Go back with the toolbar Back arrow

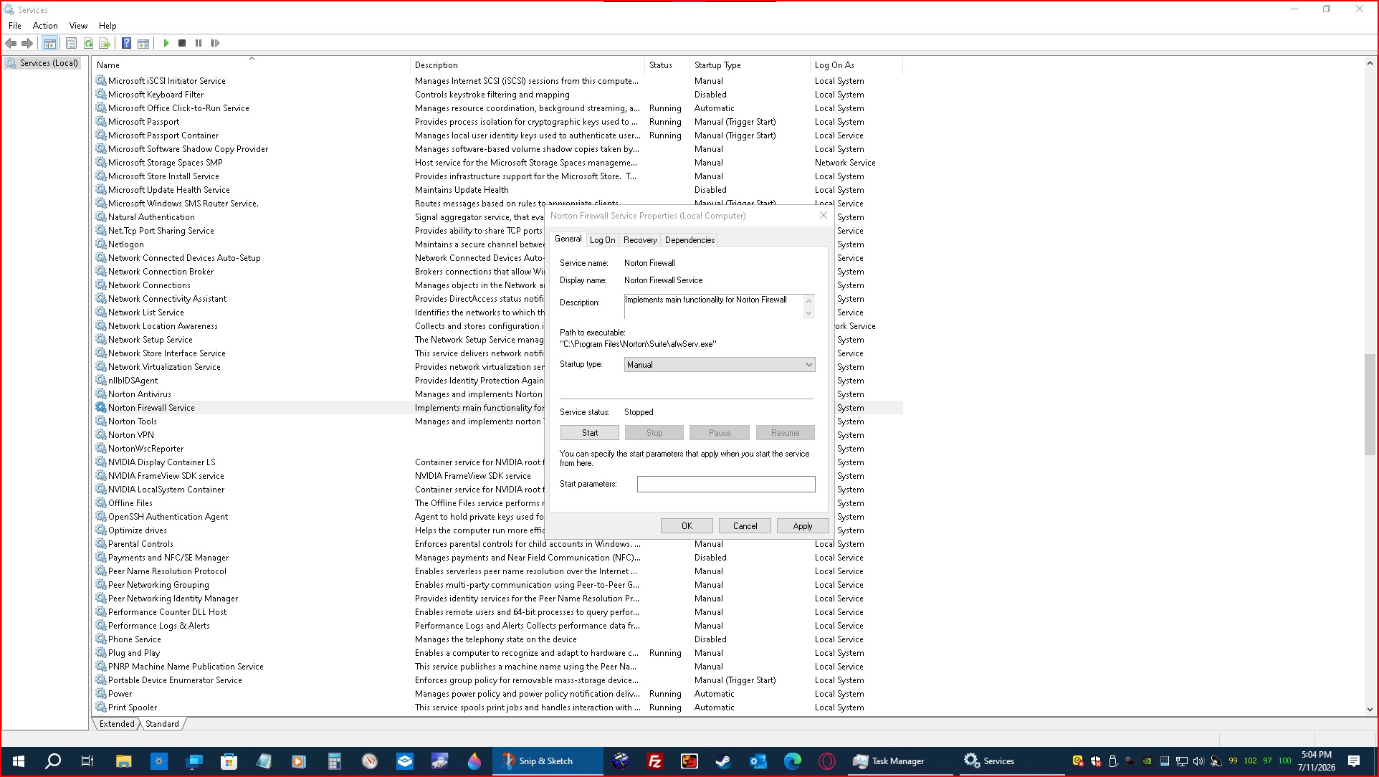[x=11, y=43]
